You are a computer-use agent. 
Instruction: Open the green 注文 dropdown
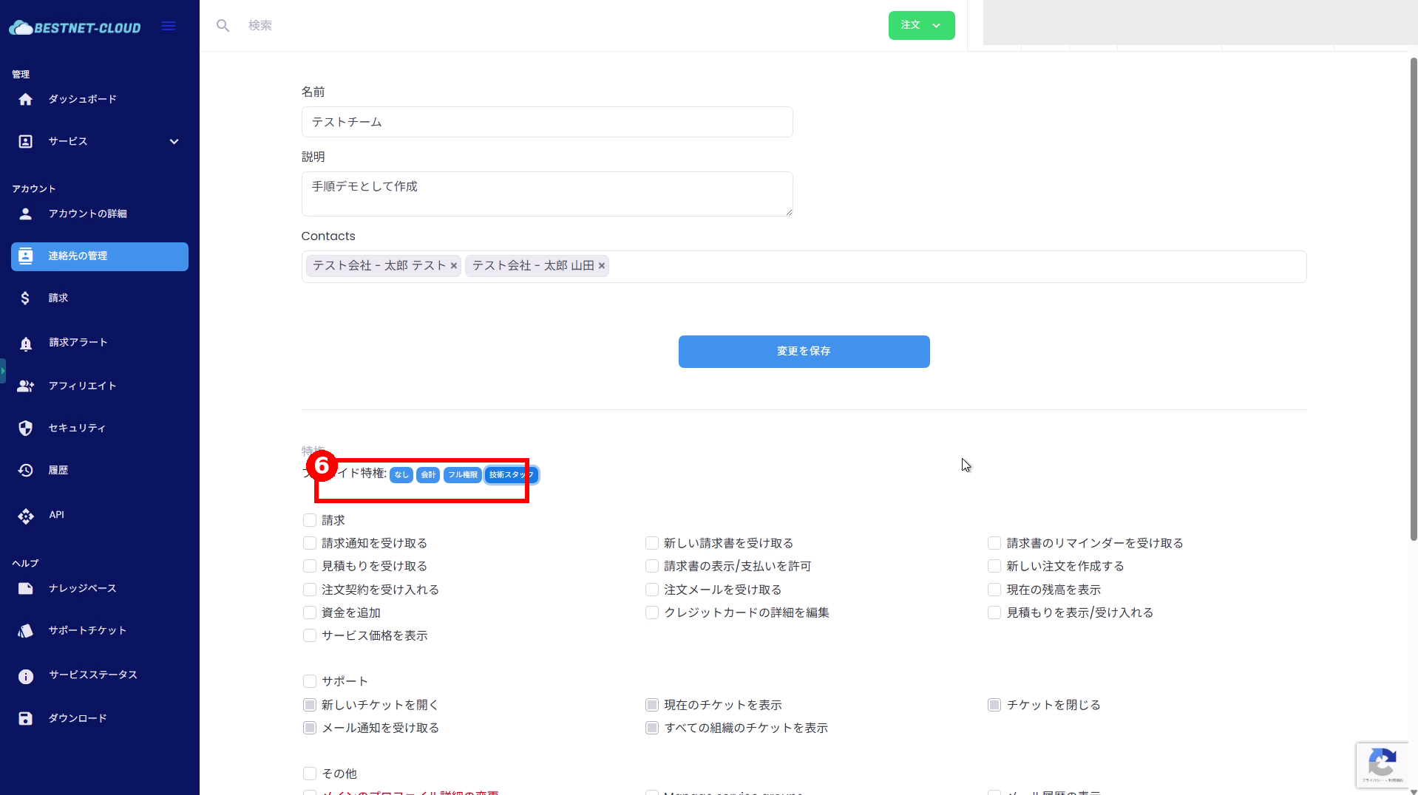pos(921,26)
